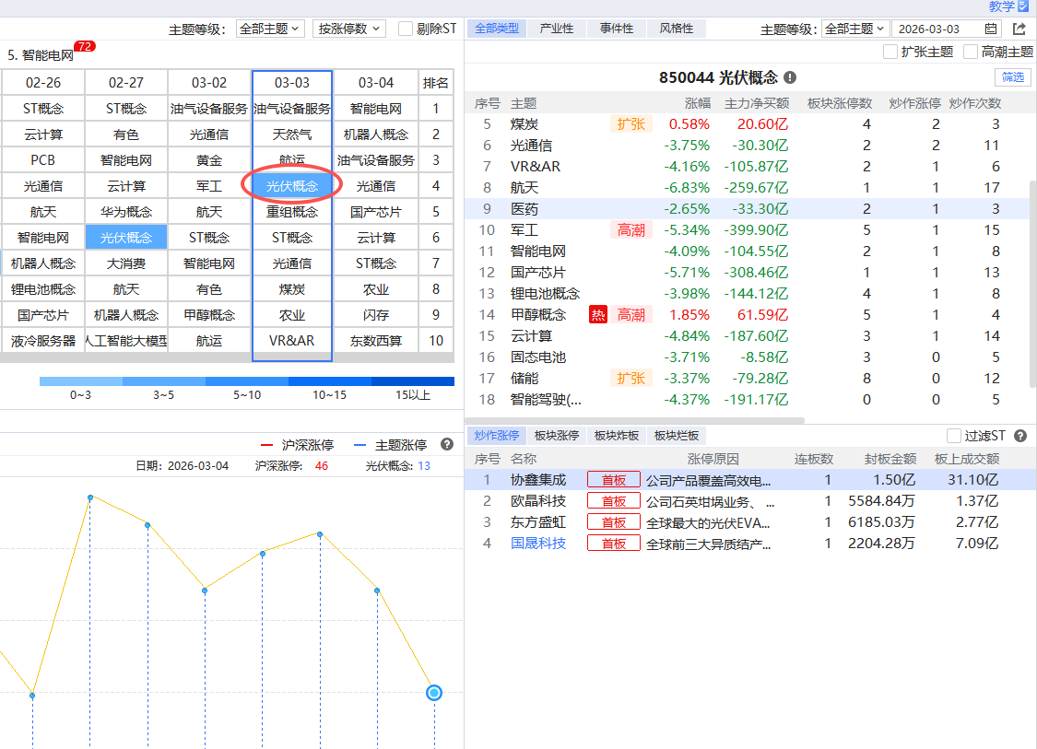Viewport: 1037px width, 749px height.
Task: Switch to the 产业性 tab
Action: point(557,29)
